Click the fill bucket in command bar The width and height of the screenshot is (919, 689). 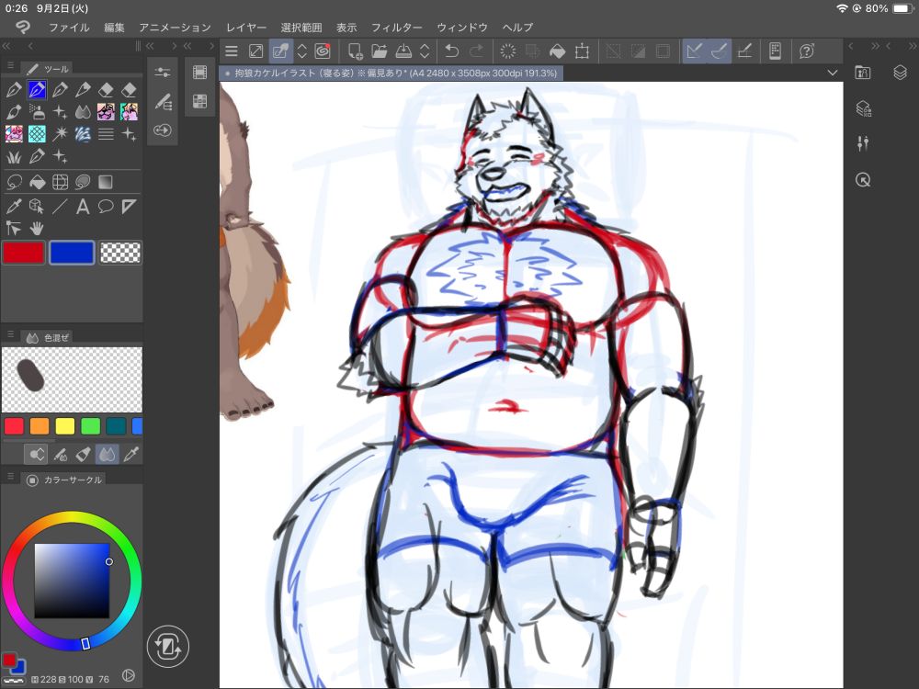point(557,51)
